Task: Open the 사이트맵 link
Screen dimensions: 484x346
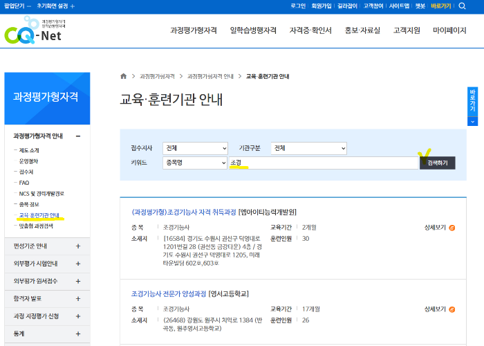Action: click(399, 6)
